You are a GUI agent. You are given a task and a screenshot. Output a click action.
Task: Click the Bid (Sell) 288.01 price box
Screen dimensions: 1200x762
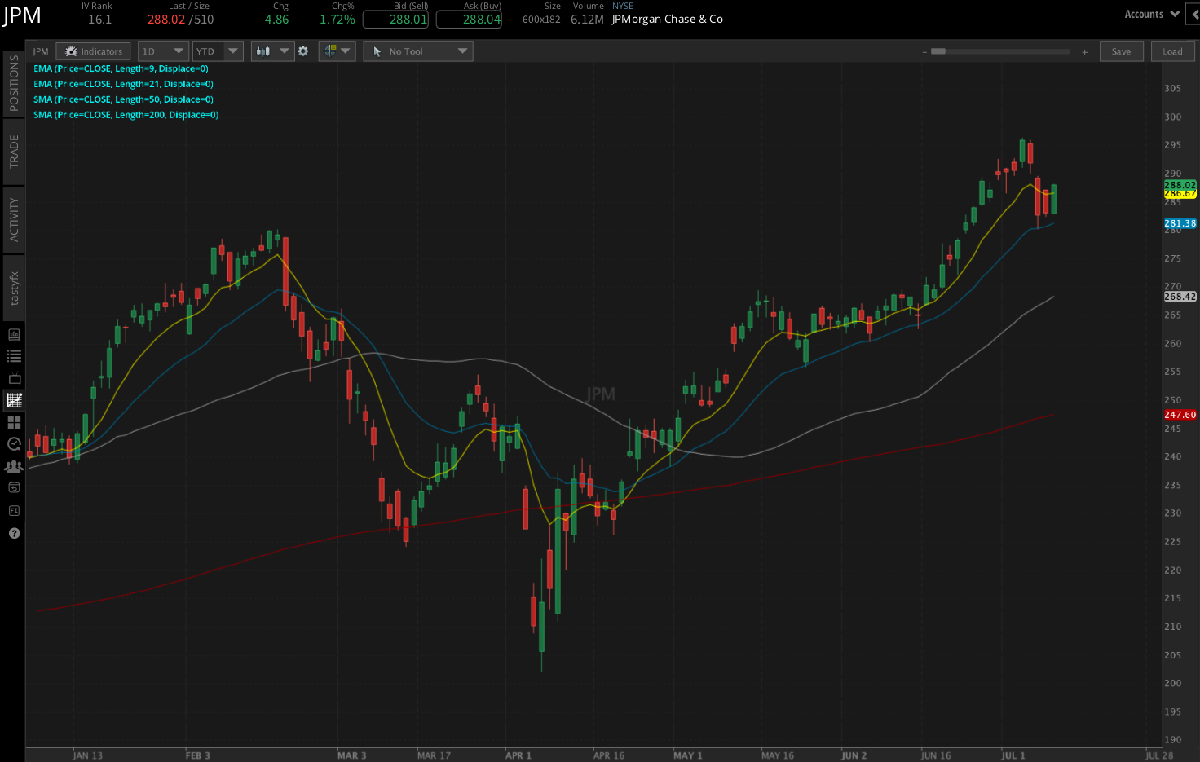(x=396, y=19)
